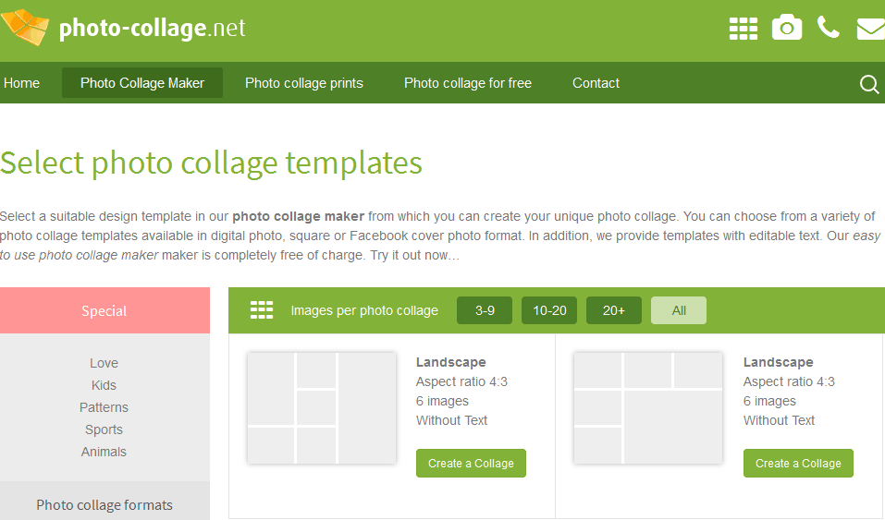885x520 pixels.
Task: Click the envelope mail icon
Action: click(871, 29)
